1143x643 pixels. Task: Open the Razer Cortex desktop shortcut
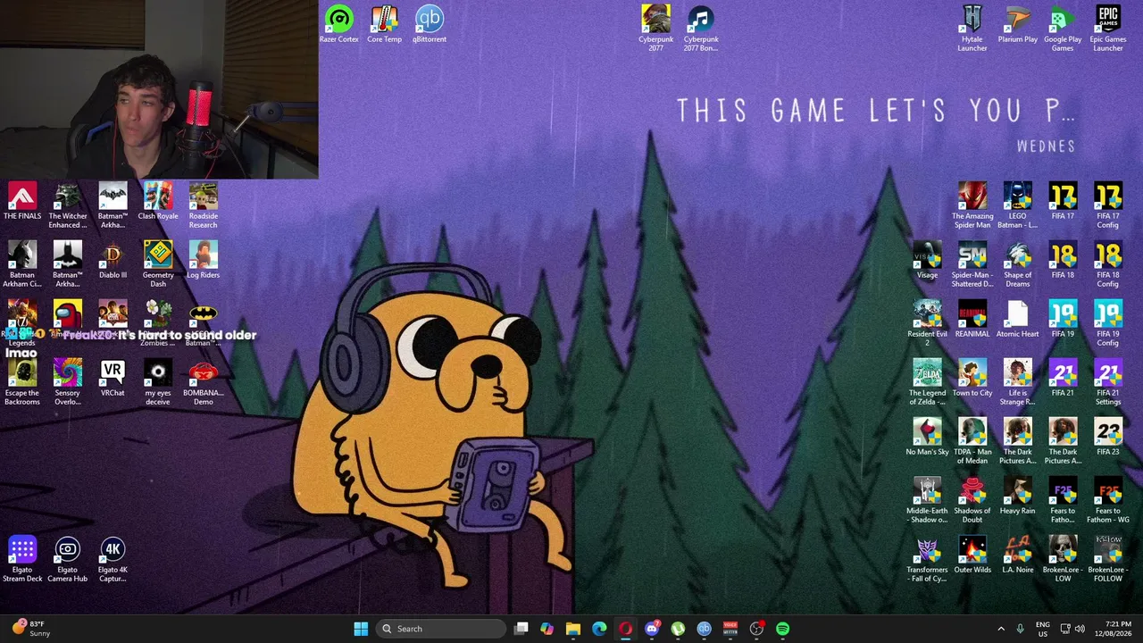(x=339, y=24)
